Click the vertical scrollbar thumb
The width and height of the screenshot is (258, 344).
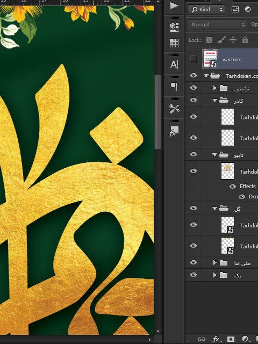(157, 112)
